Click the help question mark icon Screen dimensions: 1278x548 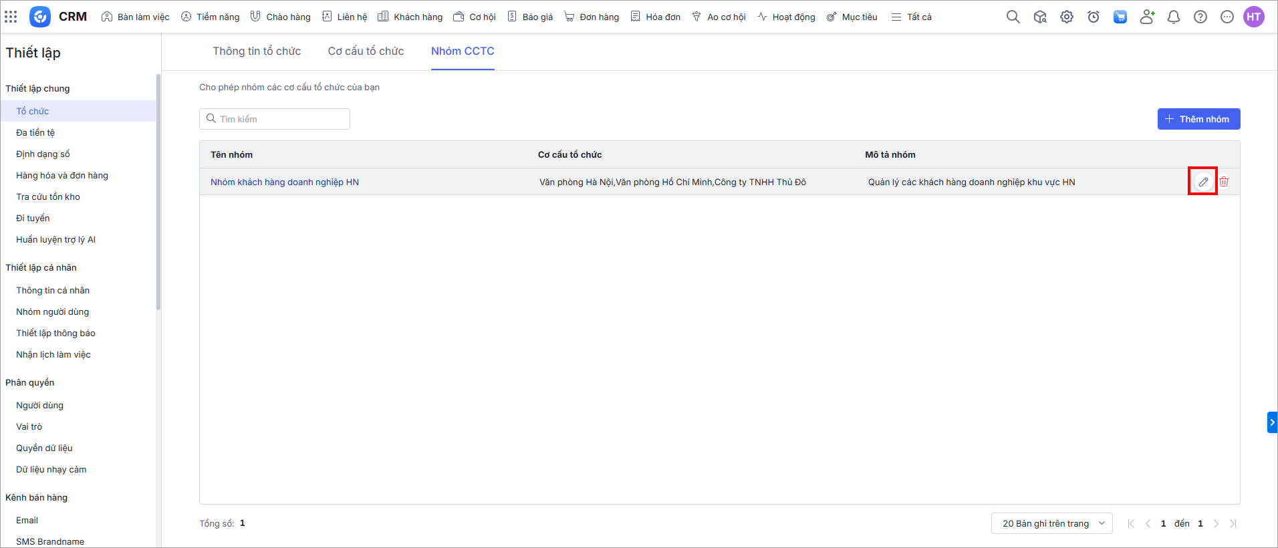(1200, 17)
